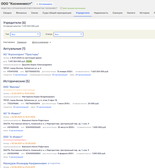Click the Учредители (6) heading
This screenshot has width=155, height=168.
coord(14,23)
